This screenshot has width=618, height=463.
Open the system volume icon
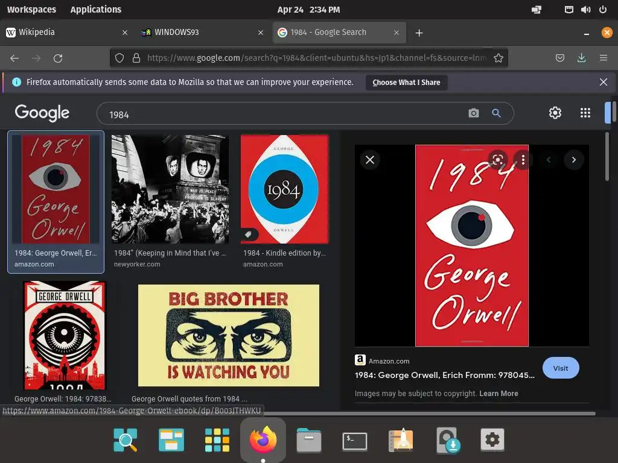coord(585,10)
